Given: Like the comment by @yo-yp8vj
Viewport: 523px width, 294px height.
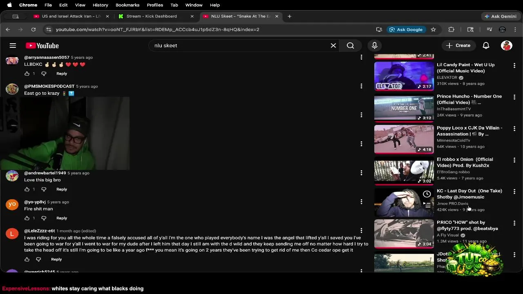Looking at the screenshot, I should coord(27,218).
